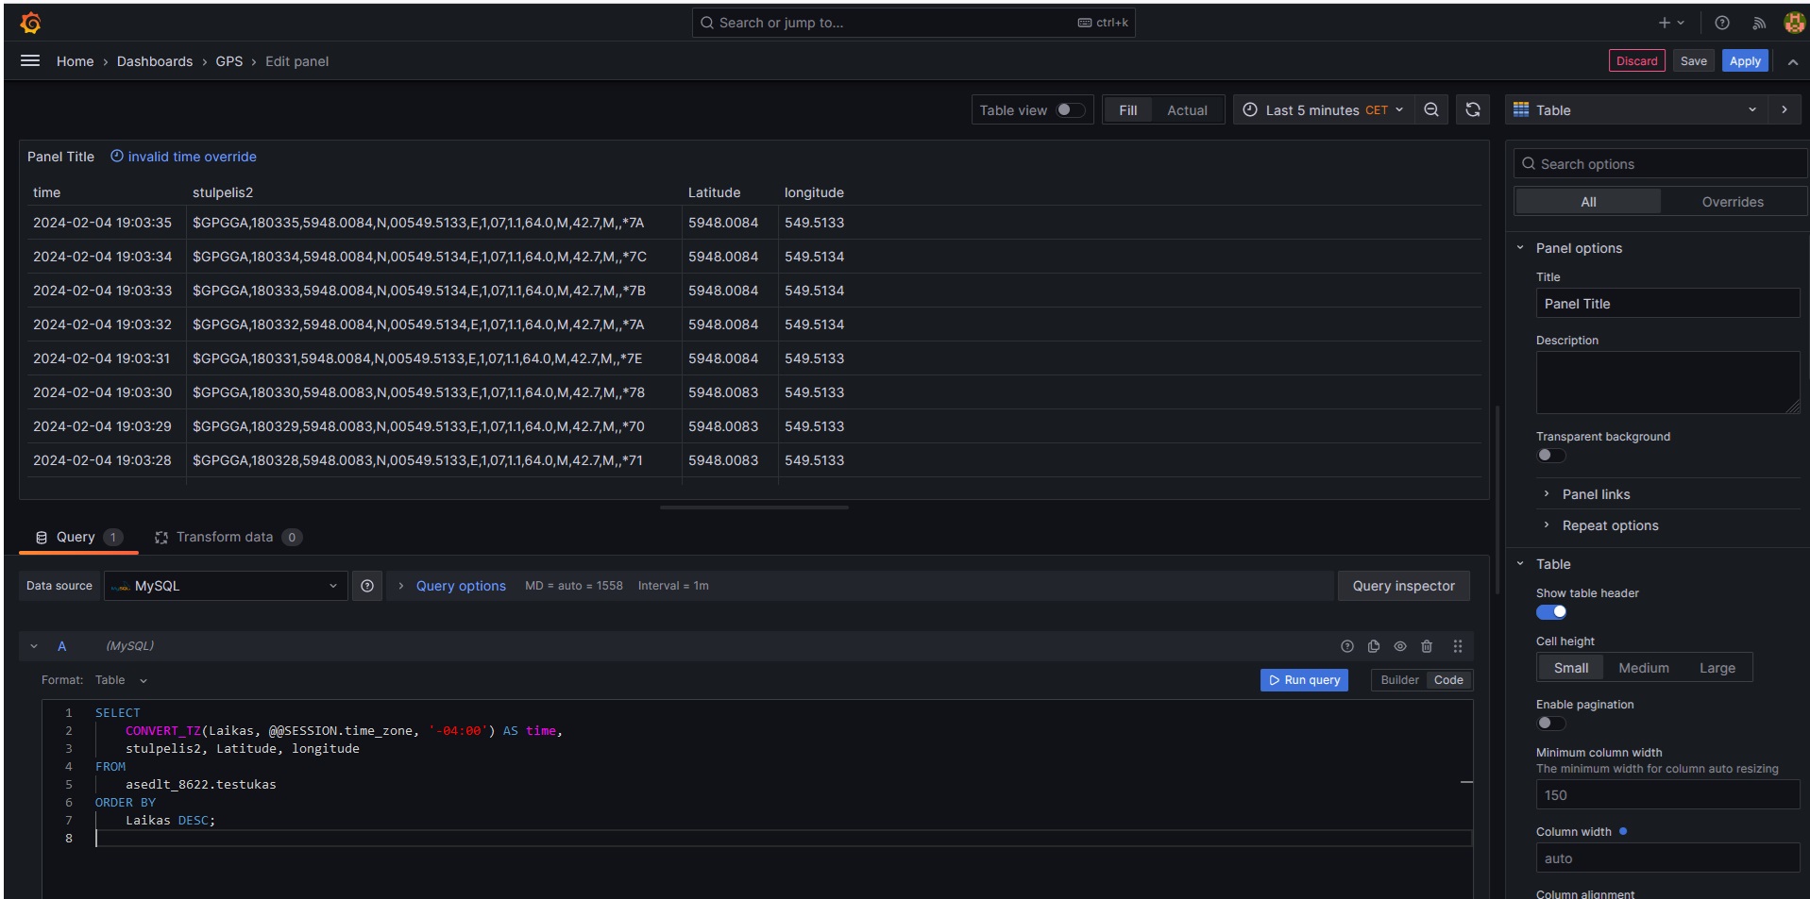Open the Query inspector

(1403, 586)
